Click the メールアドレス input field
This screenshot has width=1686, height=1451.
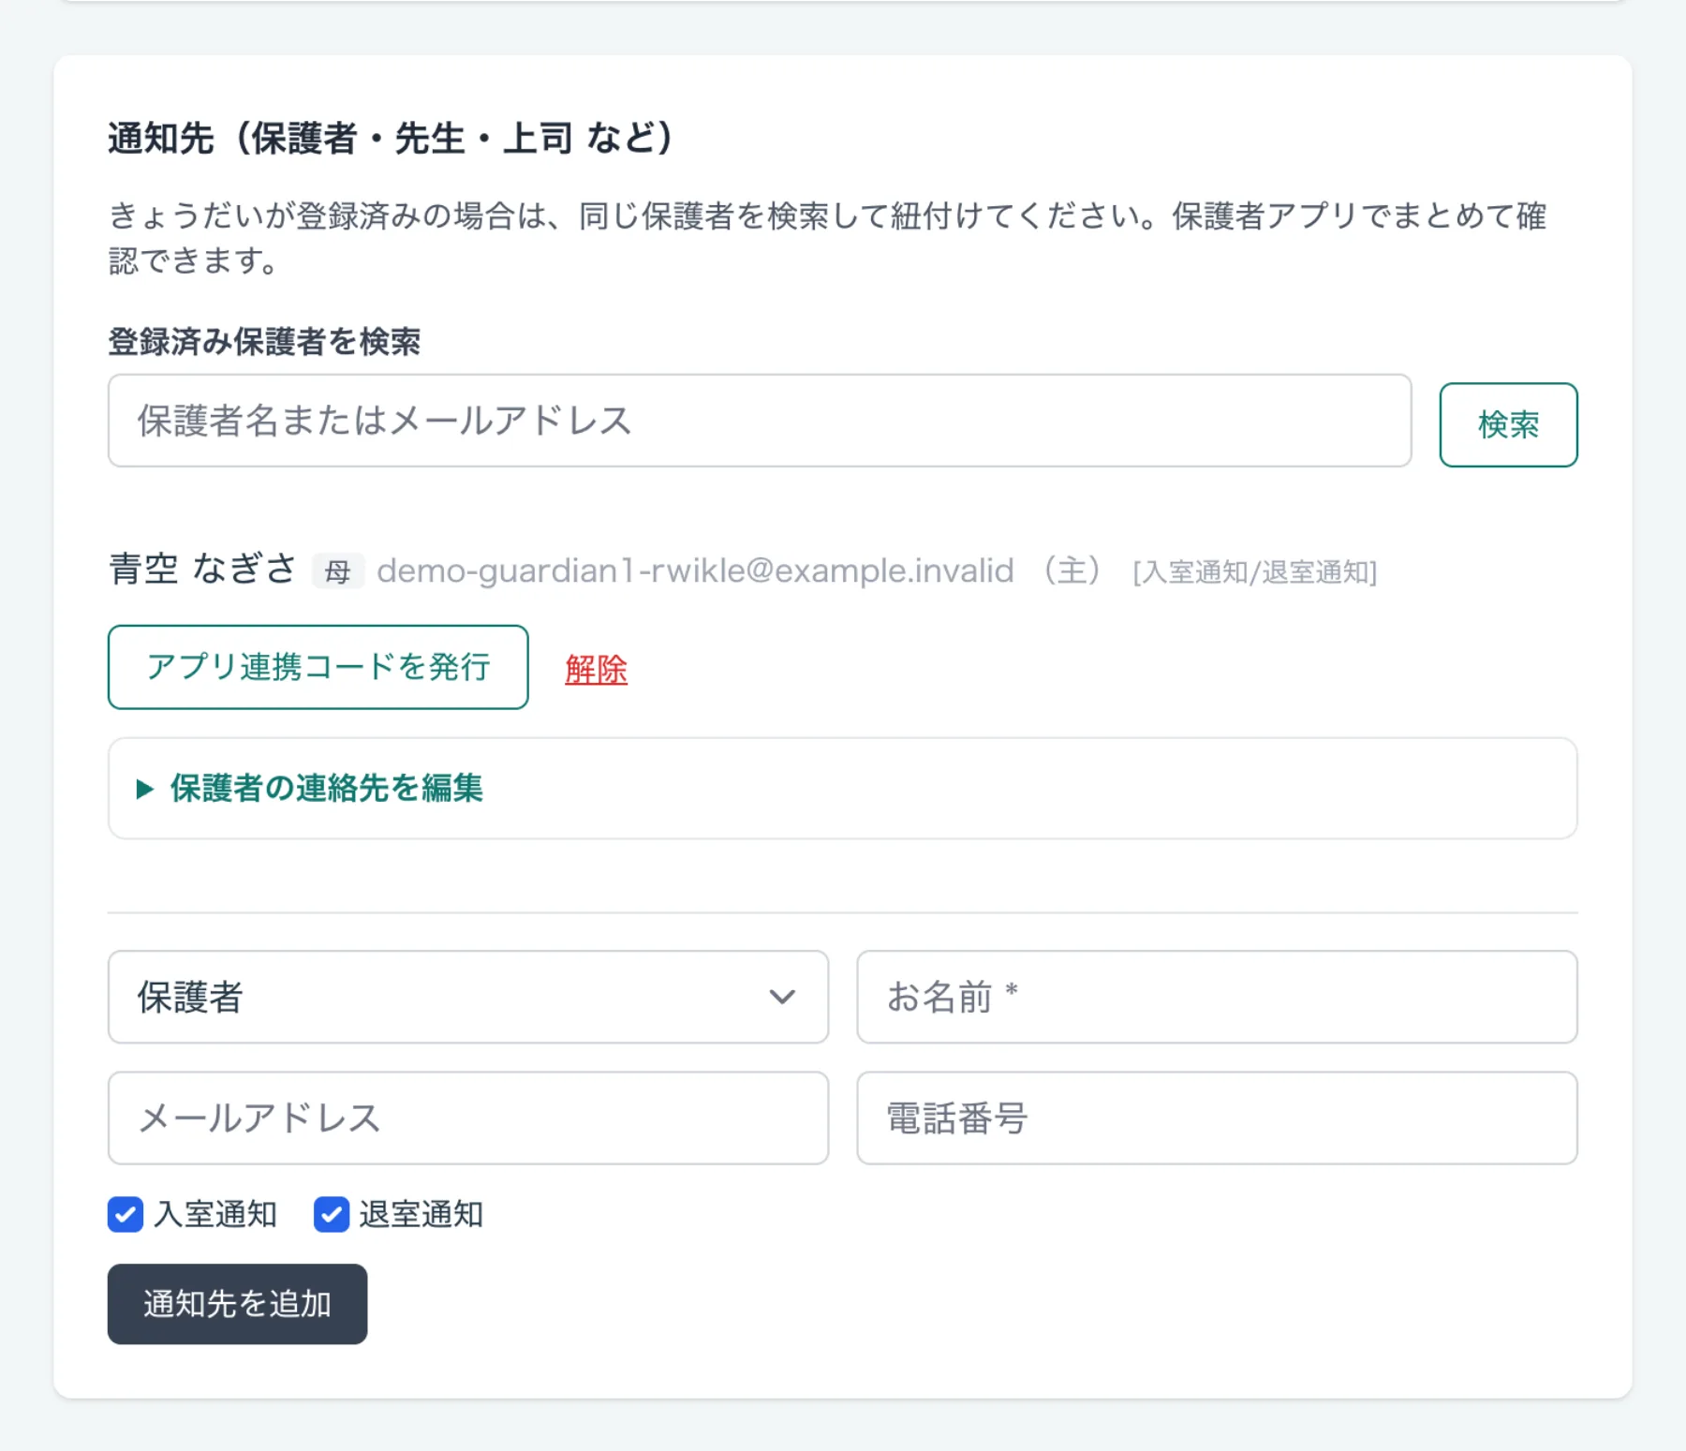pyautogui.click(x=468, y=1118)
